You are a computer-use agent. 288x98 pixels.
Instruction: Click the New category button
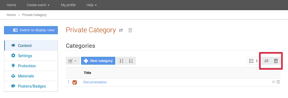(x=98, y=61)
